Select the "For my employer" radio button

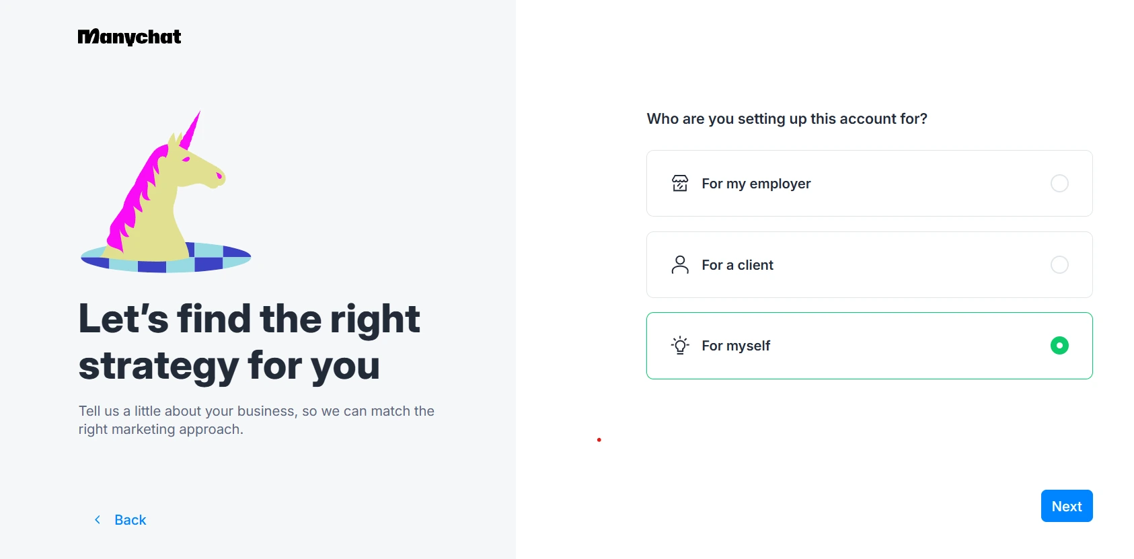tap(1059, 184)
